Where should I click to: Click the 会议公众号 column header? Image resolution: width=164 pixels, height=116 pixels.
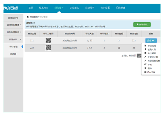(x=70, y=34)
